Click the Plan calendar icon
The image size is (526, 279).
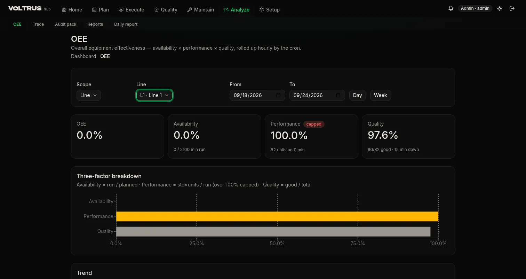point(94,10)
